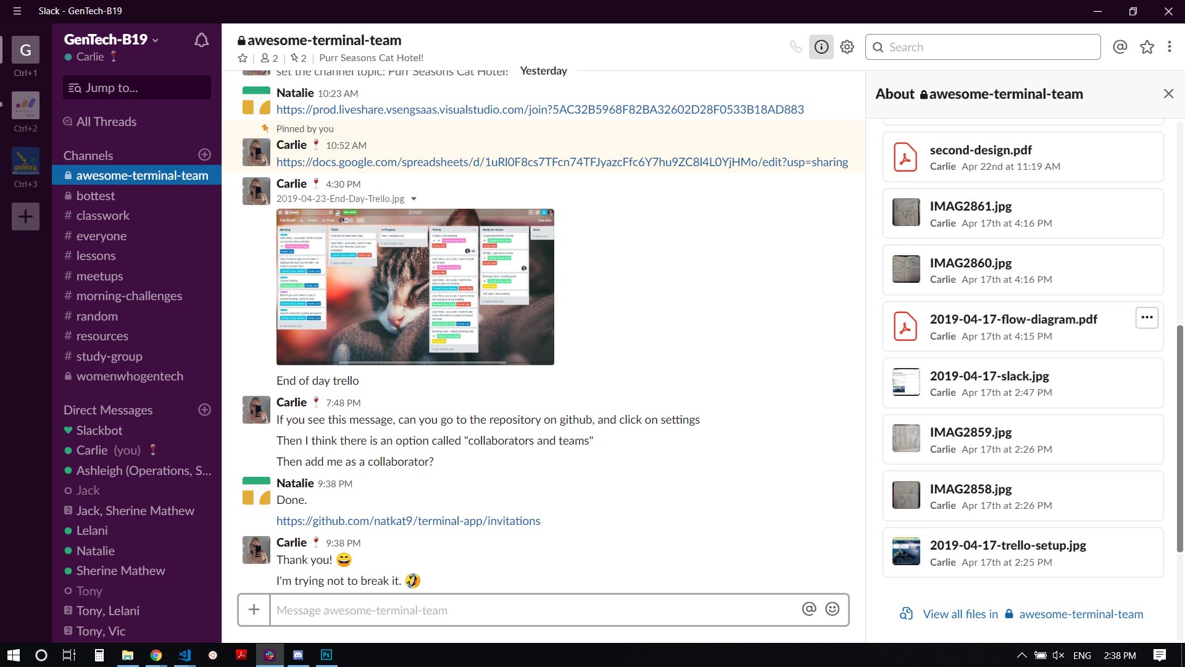Open emoji picker in message box
1185x667 pixels.
832,610
